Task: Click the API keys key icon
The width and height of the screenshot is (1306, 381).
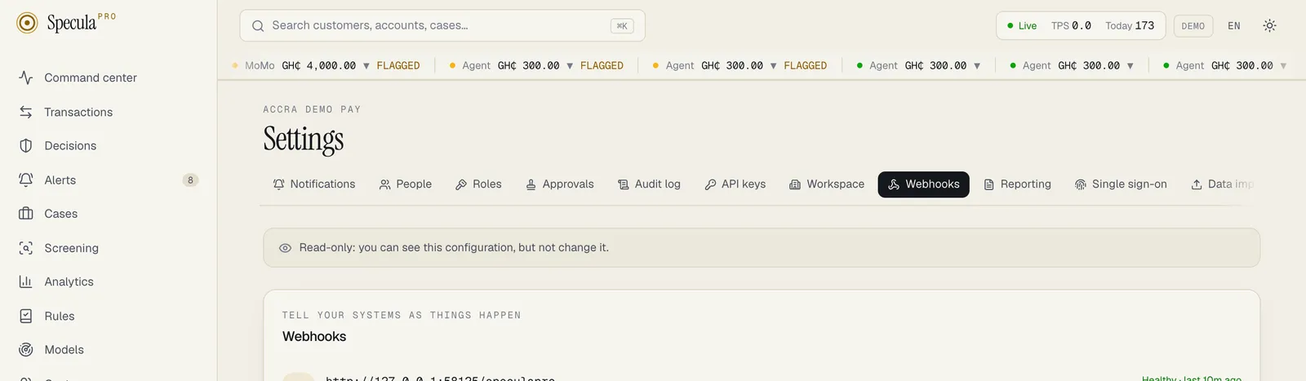Action: (x=710, y=184)
